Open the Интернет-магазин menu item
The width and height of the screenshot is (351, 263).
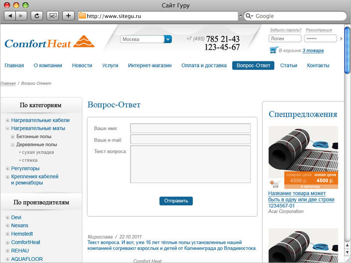click(x=150, y=65)
